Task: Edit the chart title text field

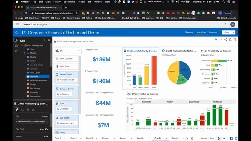Action: click(x=32, y=121)
